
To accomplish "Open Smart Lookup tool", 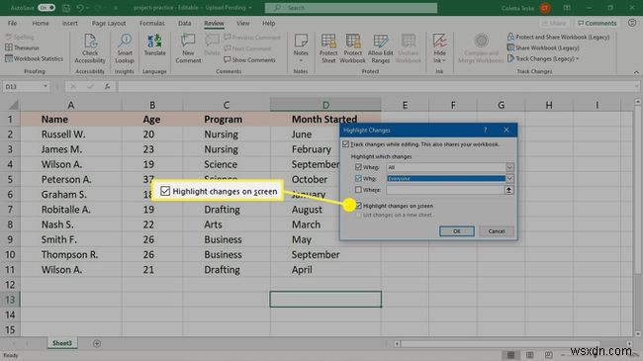I will coord(125,48).
